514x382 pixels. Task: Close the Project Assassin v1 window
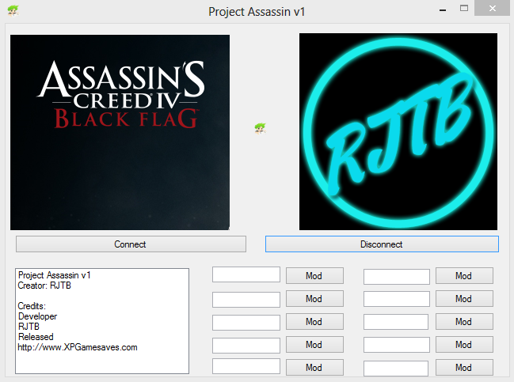(496, 9)
